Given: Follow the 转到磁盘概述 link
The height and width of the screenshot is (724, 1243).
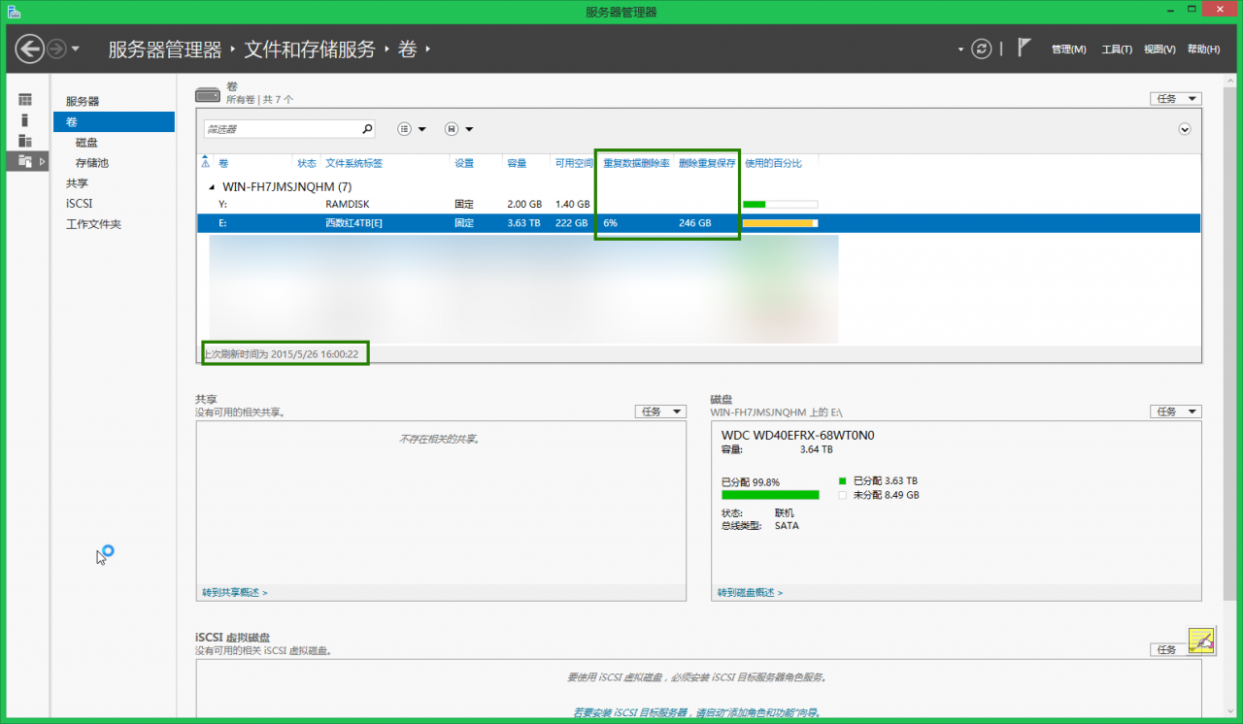Looking at the screenshot, I should point(747,590).
